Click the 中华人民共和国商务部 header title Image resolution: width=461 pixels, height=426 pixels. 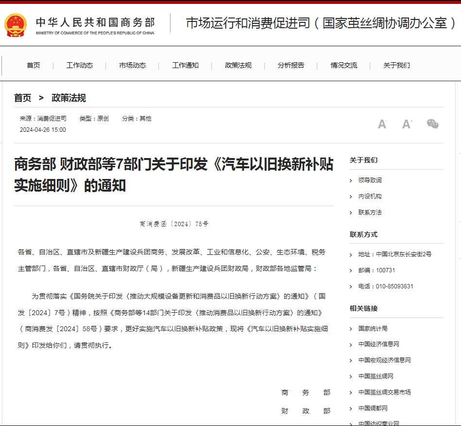click(95, 23)
